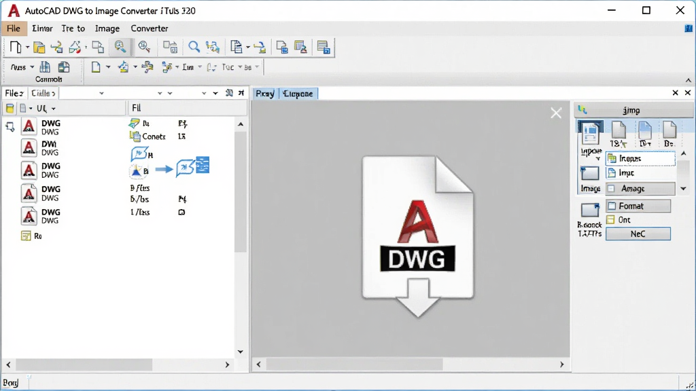This screenshot has height=391, width=696.
Task: Toggle the small box in Amage button
Action: (611, 189)
